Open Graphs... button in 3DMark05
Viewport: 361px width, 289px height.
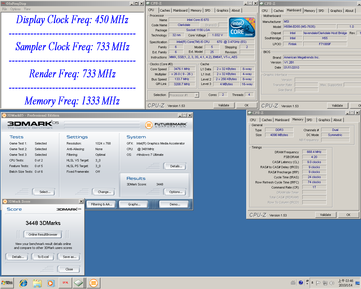[x=134, y=204]
